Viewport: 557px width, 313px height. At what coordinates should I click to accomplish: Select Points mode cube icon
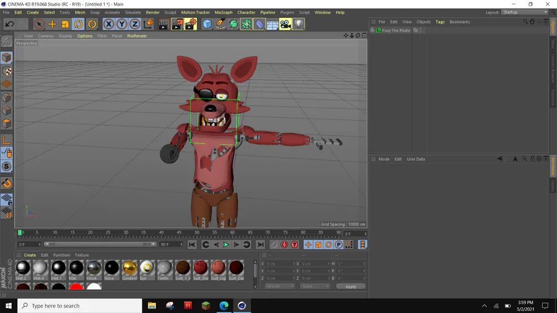pos(6,97)
